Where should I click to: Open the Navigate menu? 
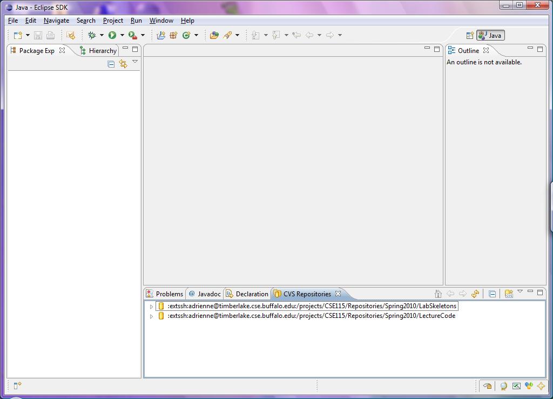[x=56, y=21]
